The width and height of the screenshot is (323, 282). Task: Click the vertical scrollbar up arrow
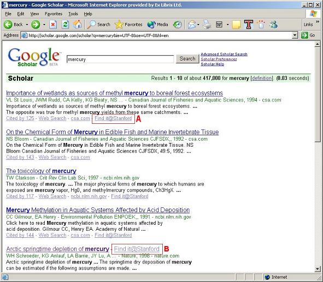pos(318,44)
